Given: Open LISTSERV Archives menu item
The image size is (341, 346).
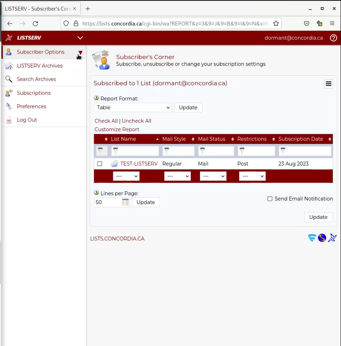Looking at the screenshot, I should click(x=40, y=66).
